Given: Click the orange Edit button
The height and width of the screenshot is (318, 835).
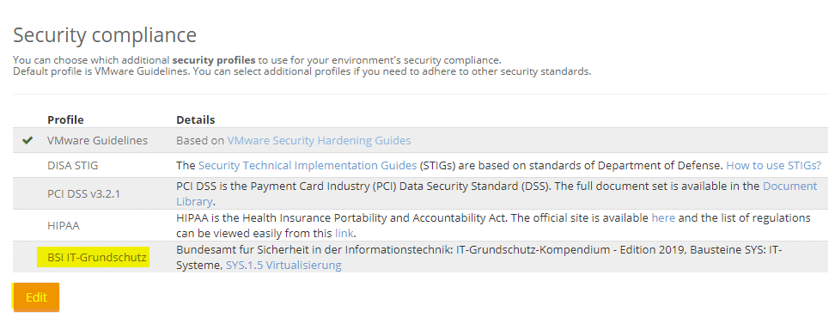Looking at the screenshot, I should (x=36, y=297).
